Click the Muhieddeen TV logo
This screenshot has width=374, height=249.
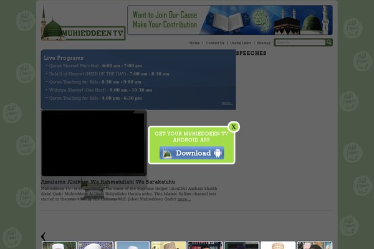point(83,24)
